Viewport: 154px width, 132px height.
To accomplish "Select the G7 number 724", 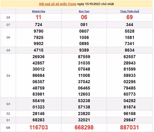I will coord(38,25).
